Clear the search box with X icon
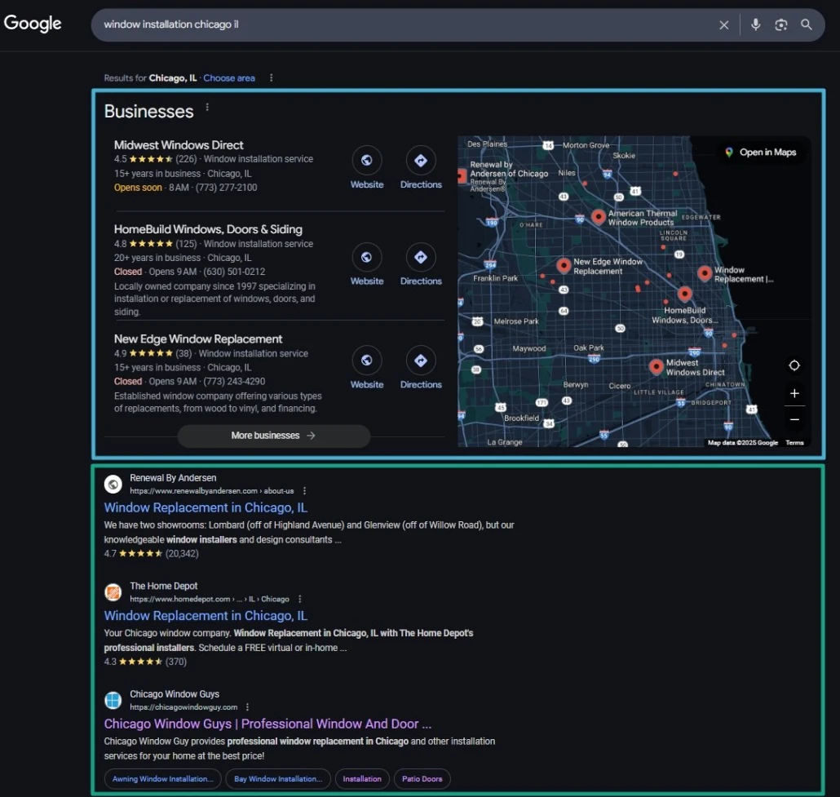This screenshot has height=797, width=840. coord(723,24)
